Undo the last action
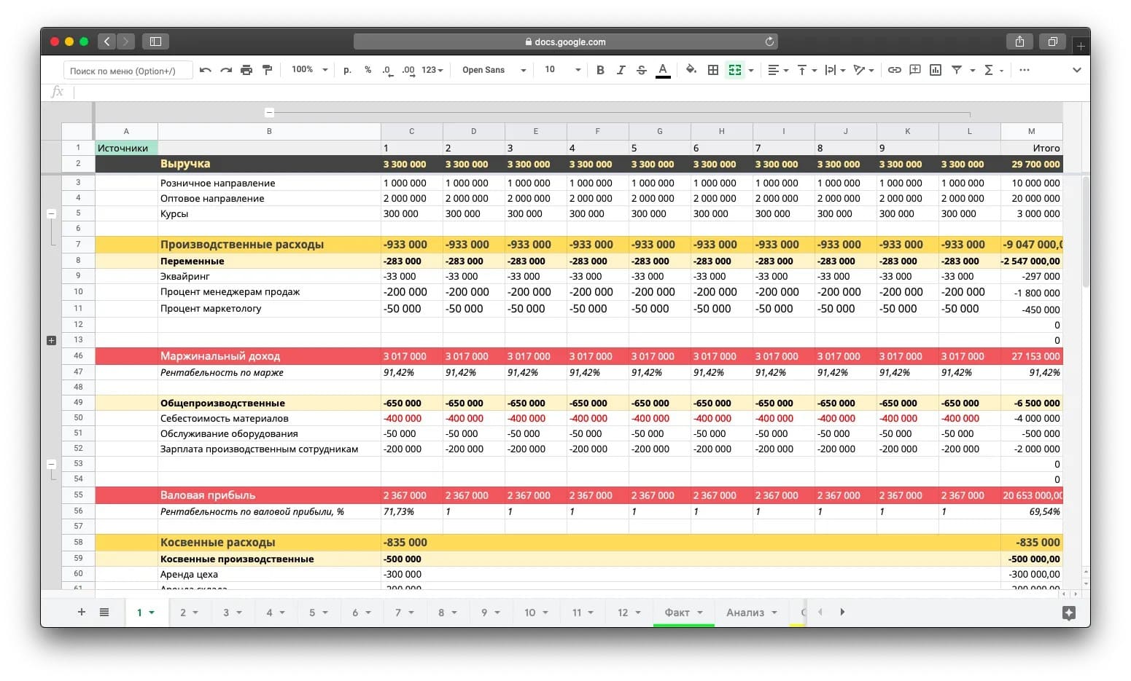This screenshot has height=681, width=1131. [x=206, y=70]
